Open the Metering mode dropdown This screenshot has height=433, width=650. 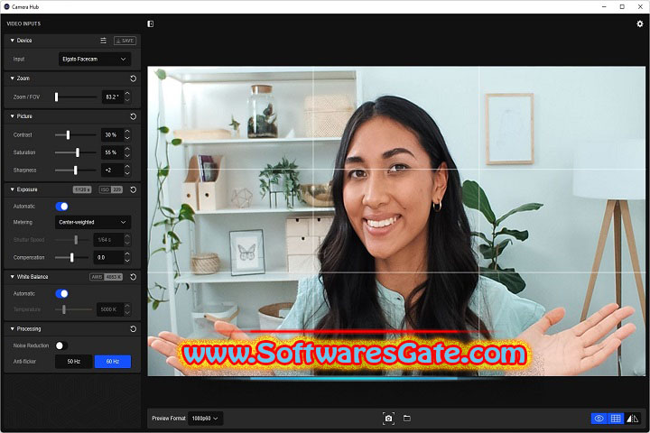tap(93, 223)
